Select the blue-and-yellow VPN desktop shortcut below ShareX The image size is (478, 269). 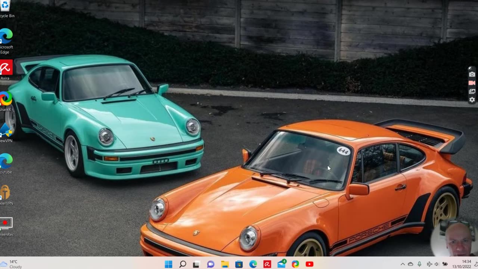(6, 133)
